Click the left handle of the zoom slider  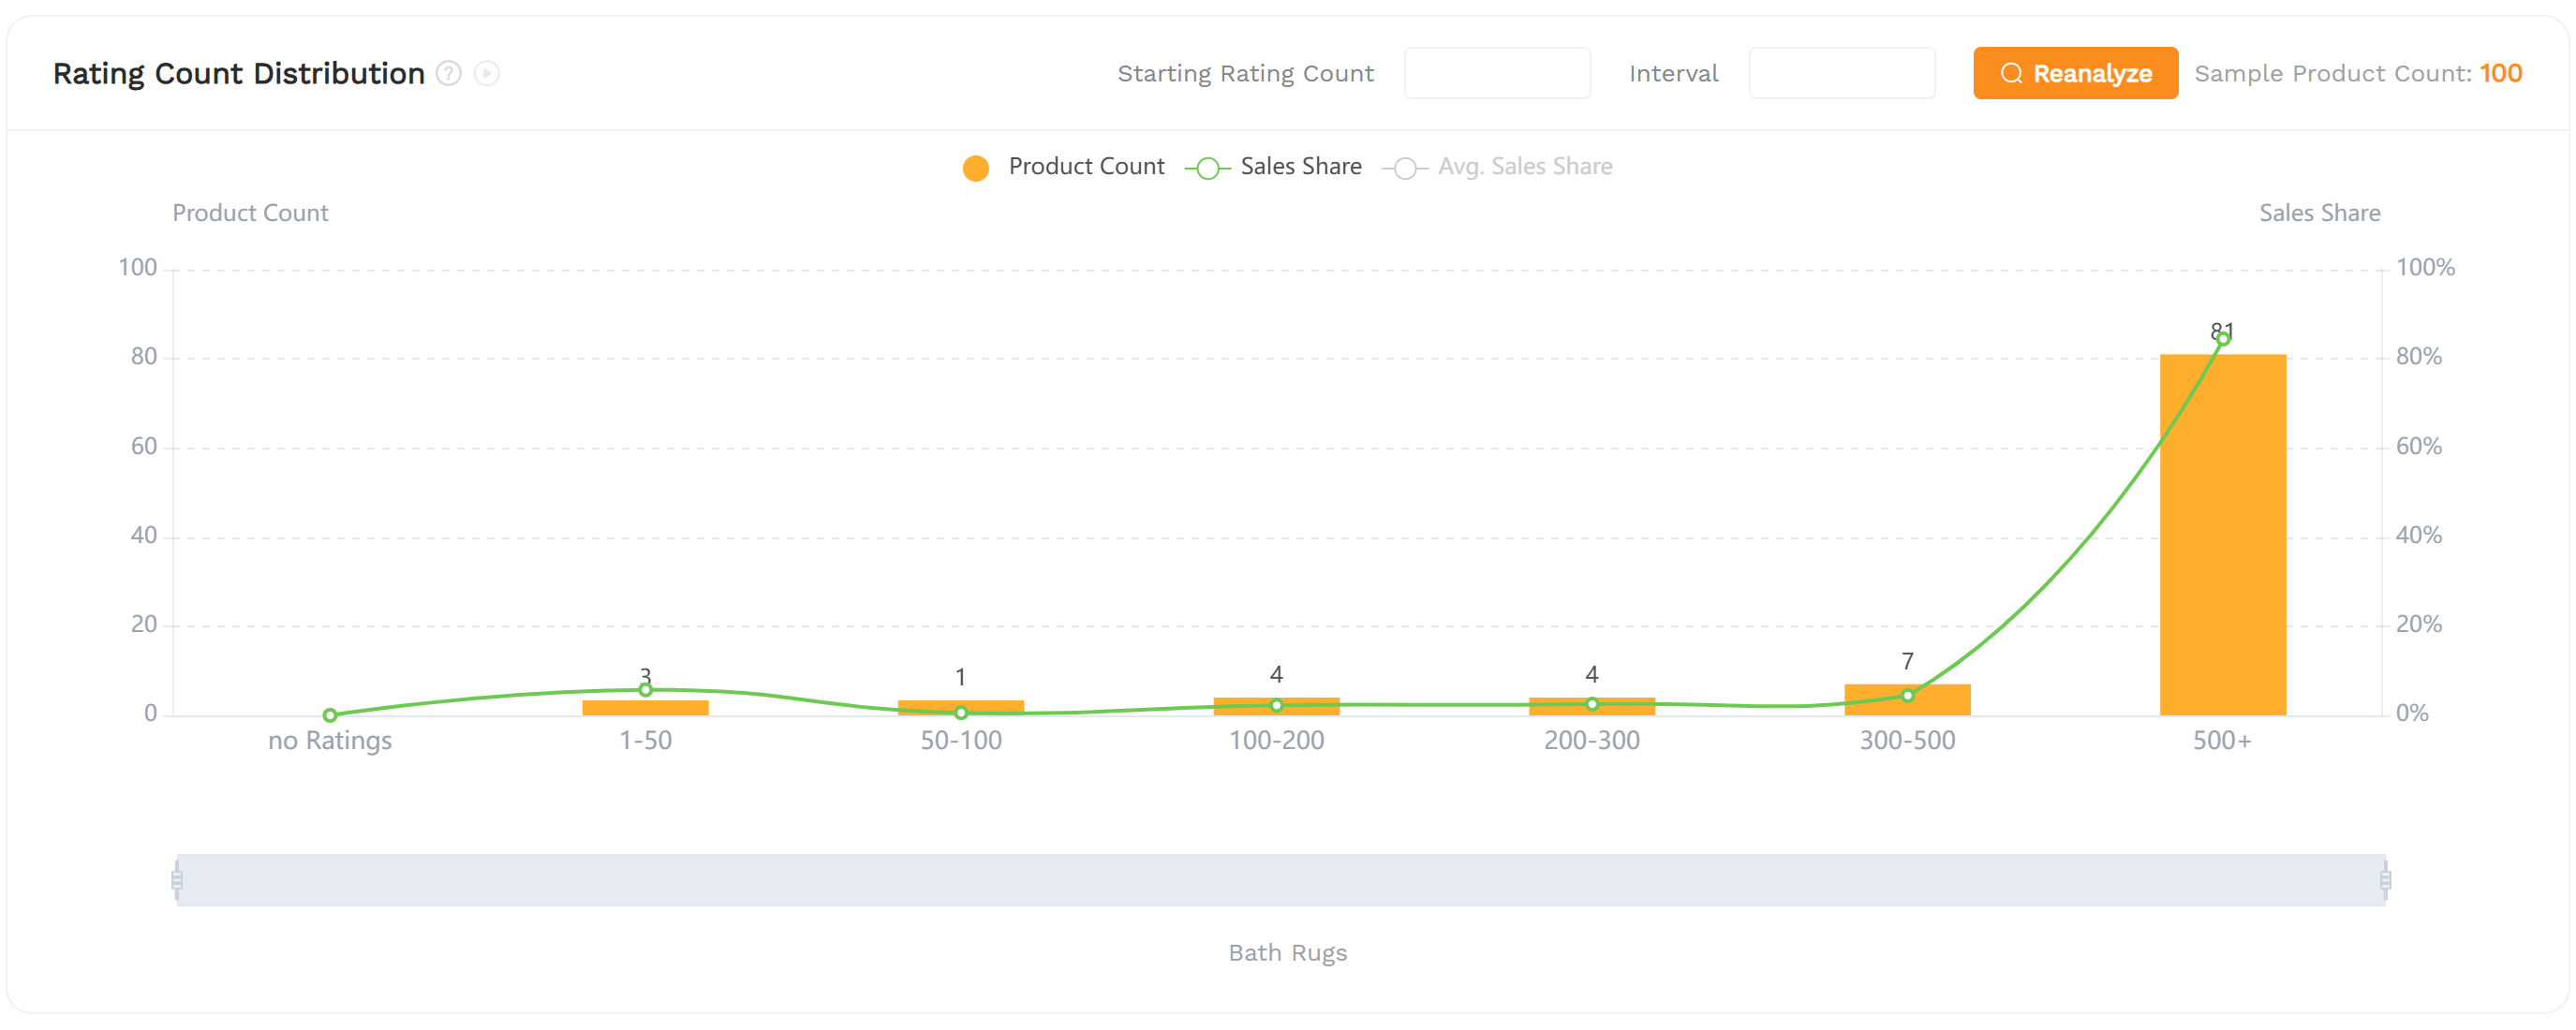[x=177, y=880]
